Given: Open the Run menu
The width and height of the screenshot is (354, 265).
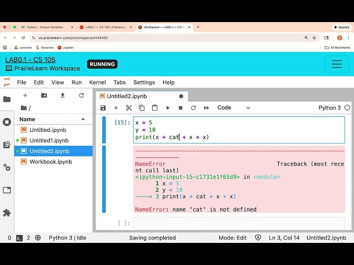Looking at the screenshot, I should (x=76, y=82).
